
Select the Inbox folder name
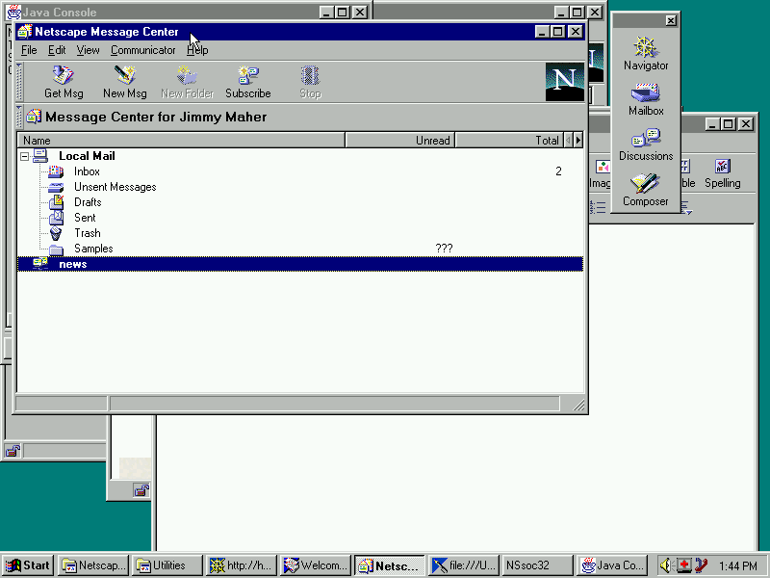pos(87,171)
